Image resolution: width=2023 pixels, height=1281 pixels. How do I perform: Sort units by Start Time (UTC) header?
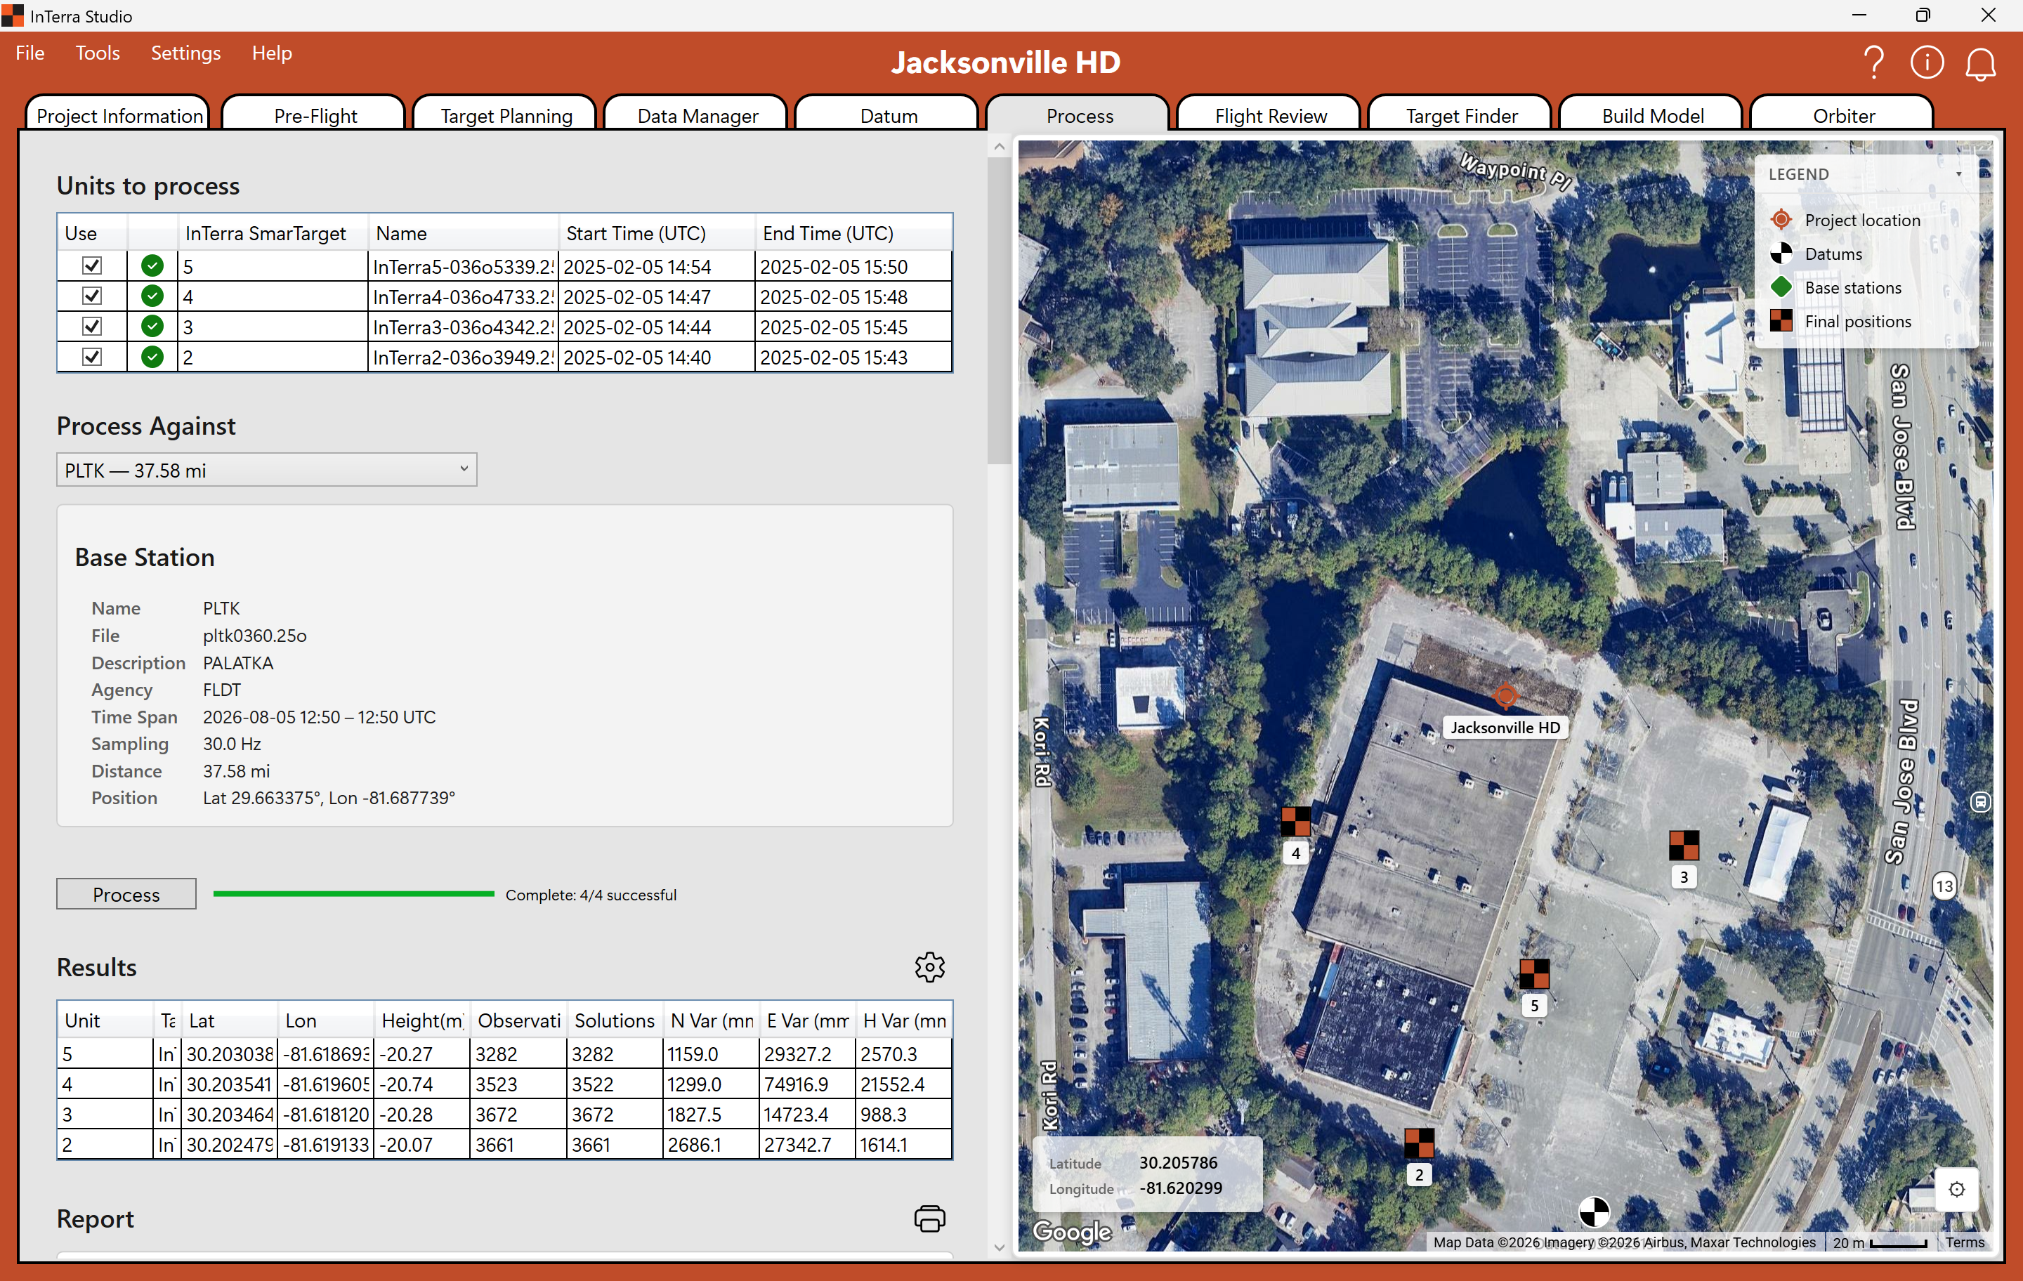coord(656,234)
